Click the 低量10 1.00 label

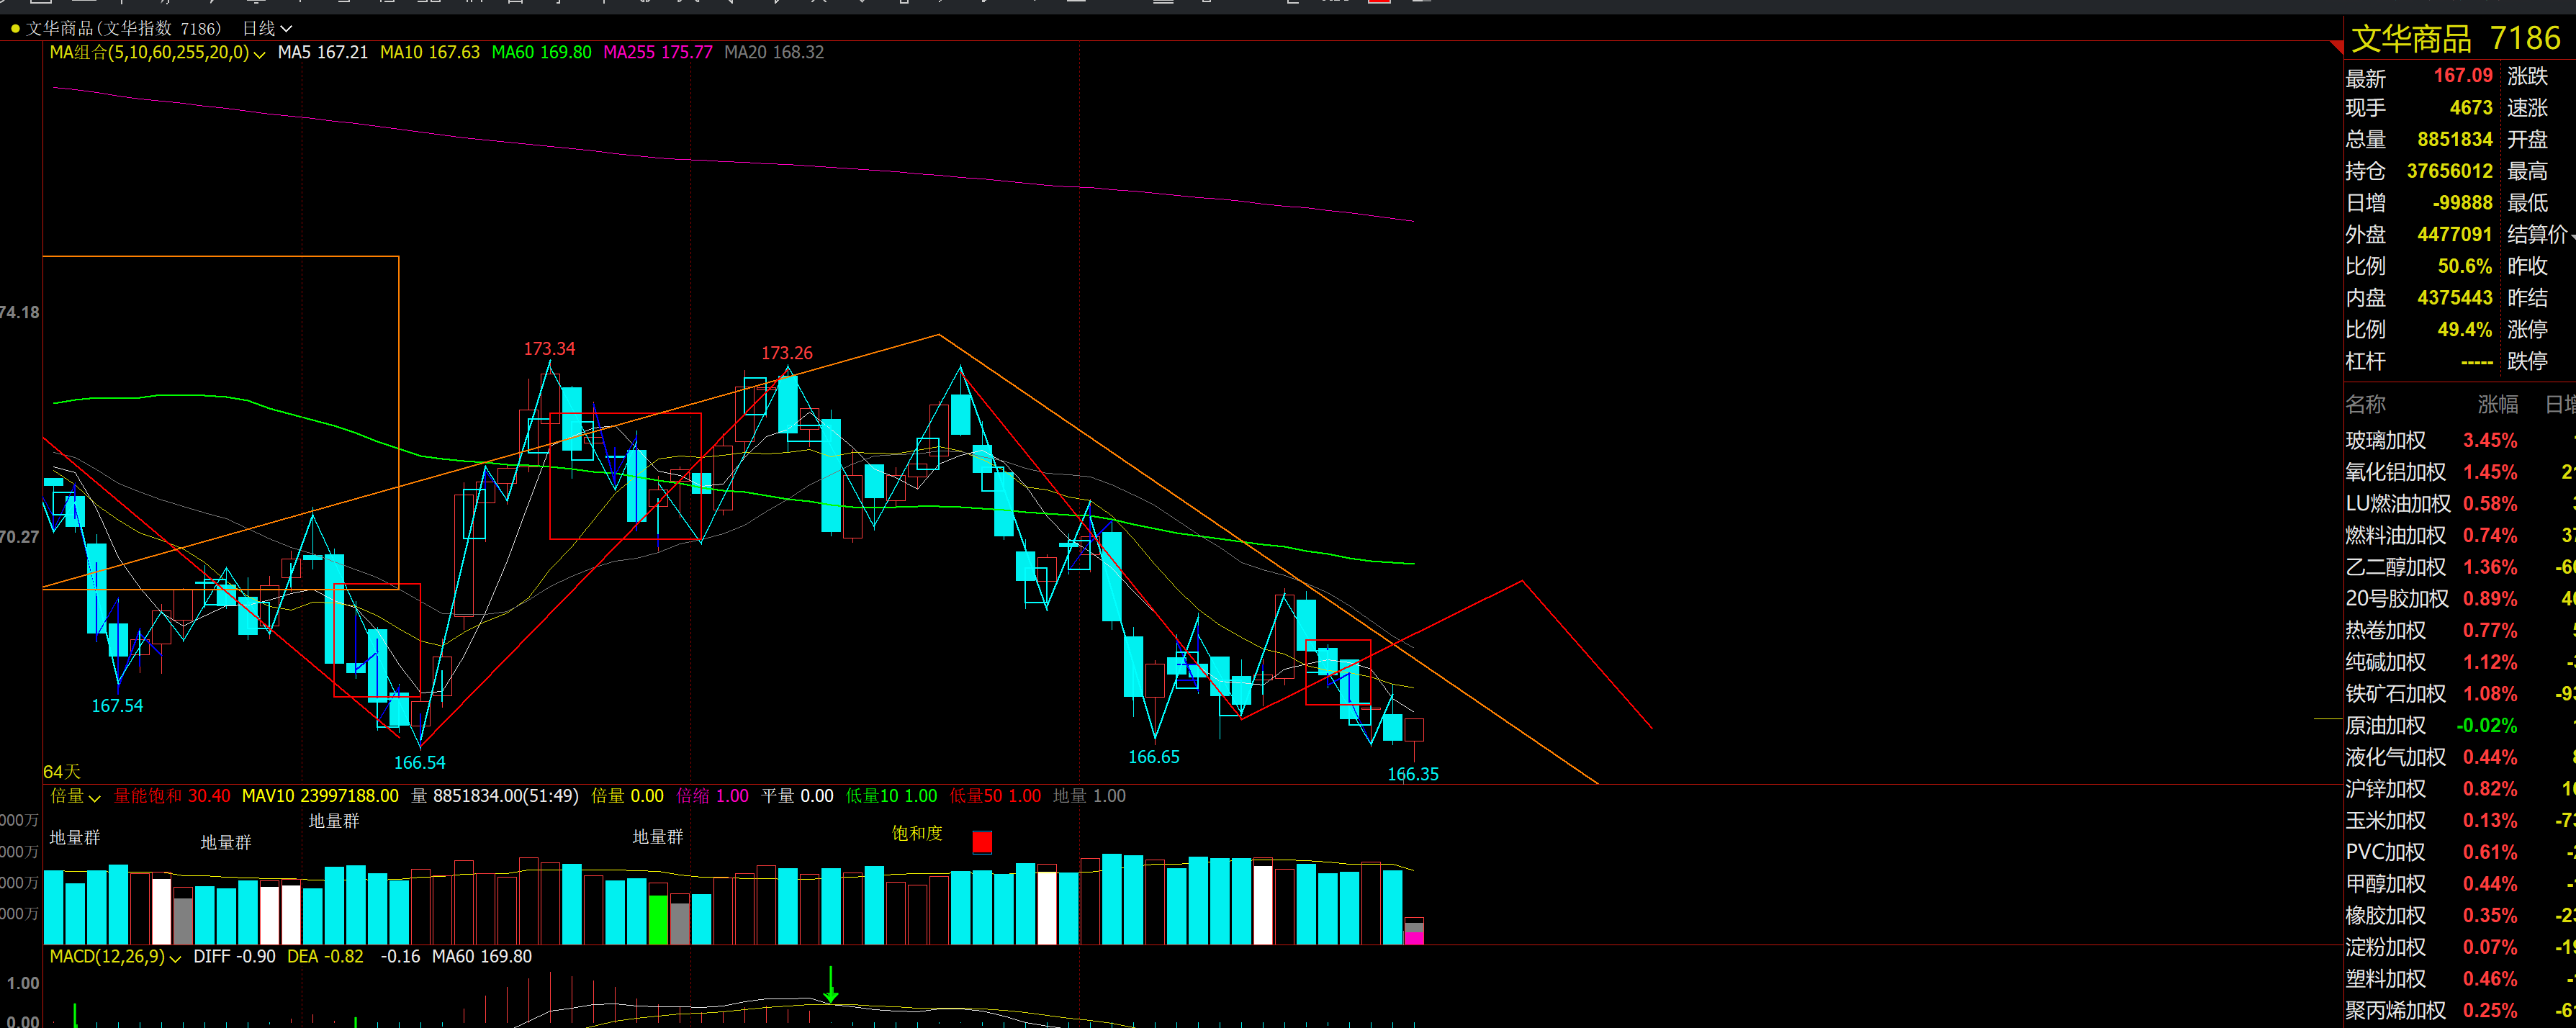(x=891, y=796)
